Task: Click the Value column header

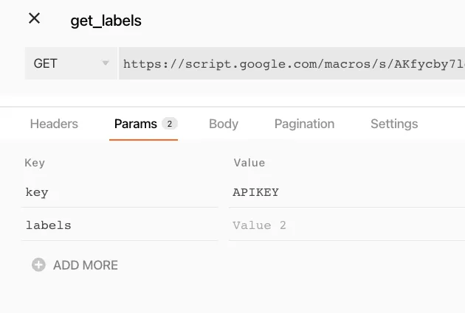Action: 249,163
